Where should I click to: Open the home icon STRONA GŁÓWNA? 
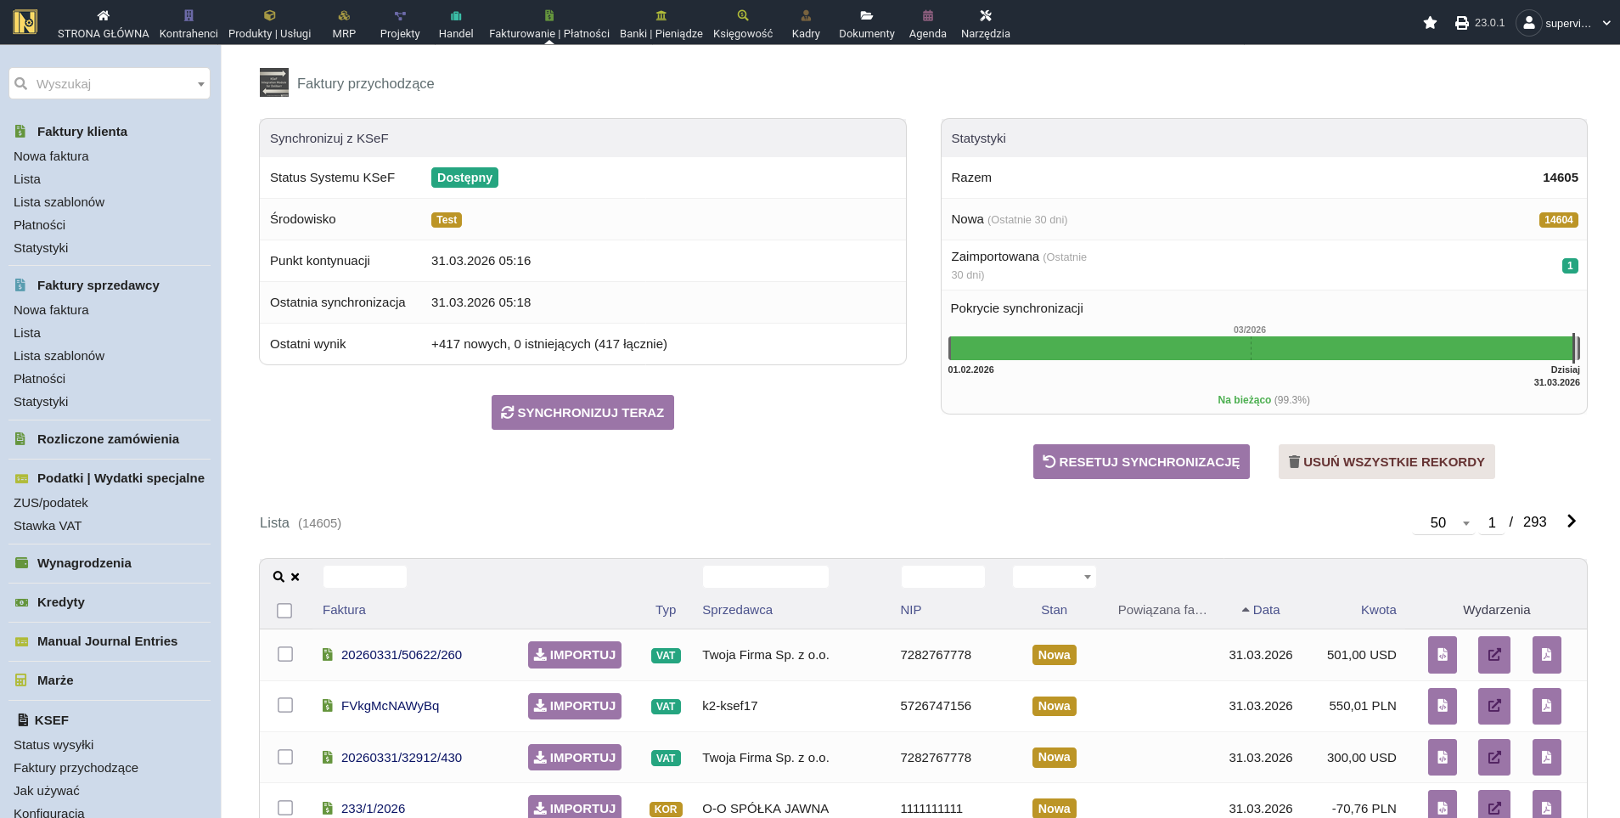coord(103,23)
